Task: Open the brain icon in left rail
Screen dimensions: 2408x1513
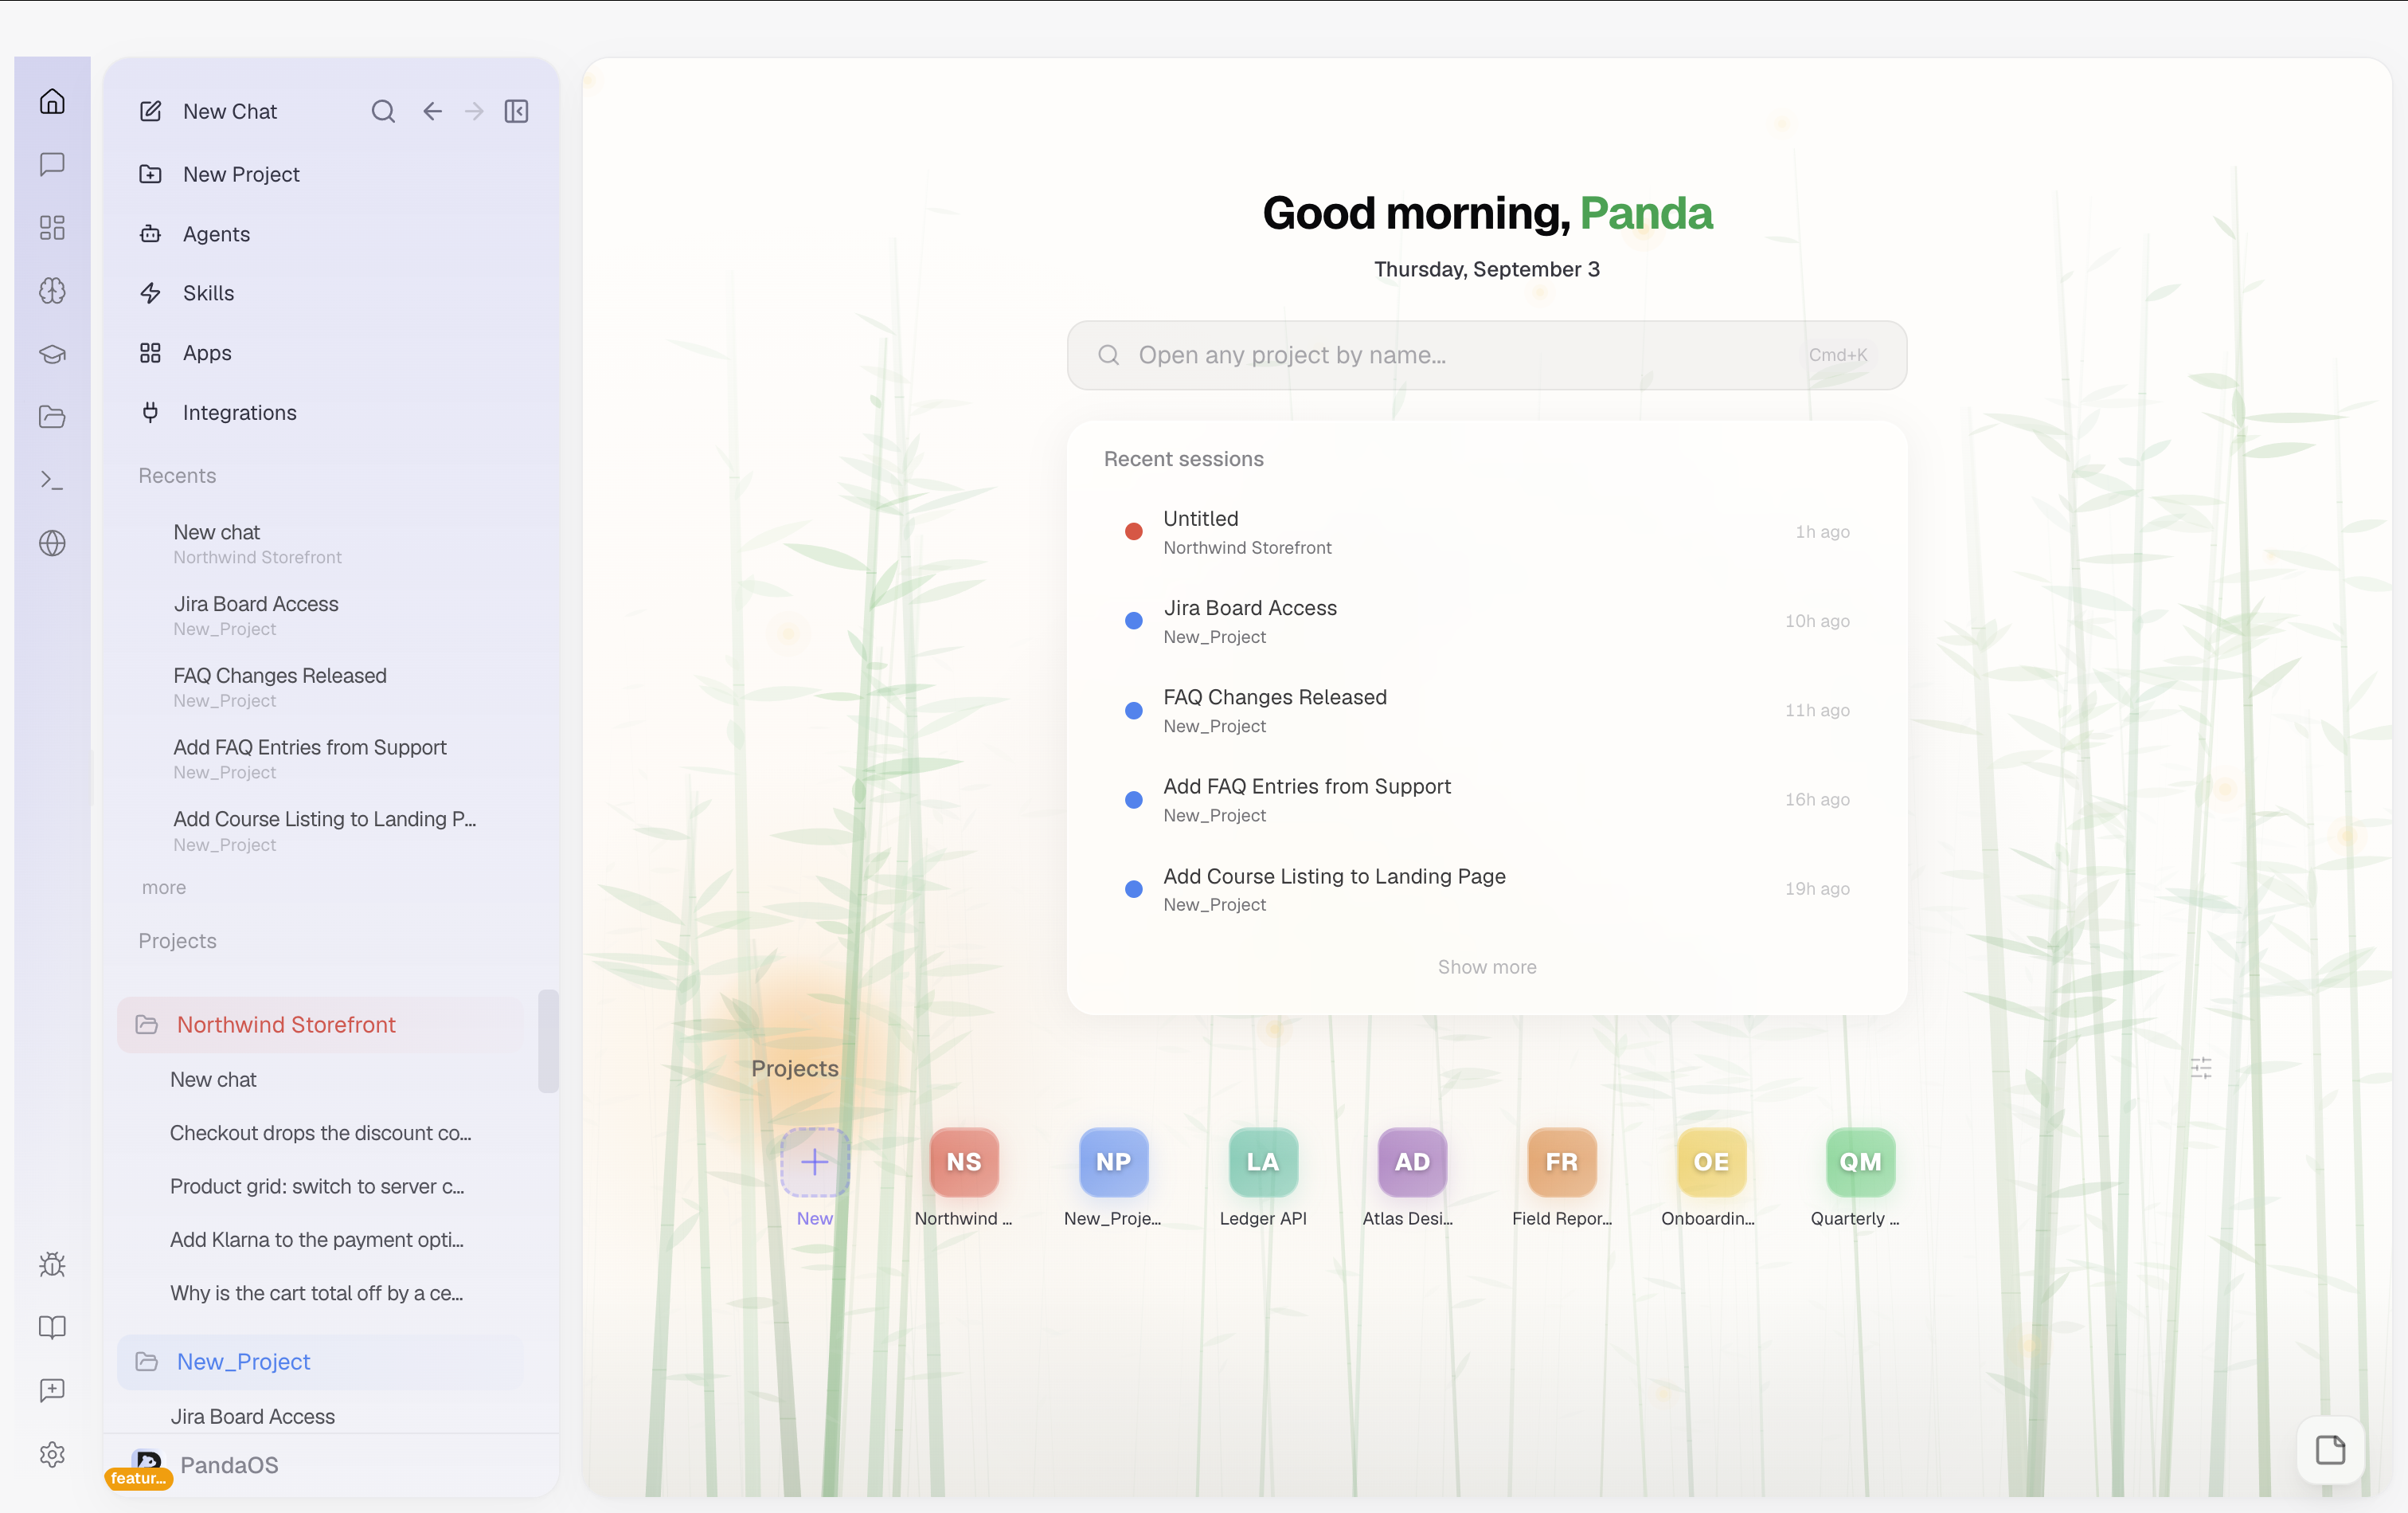Action: 52,290
